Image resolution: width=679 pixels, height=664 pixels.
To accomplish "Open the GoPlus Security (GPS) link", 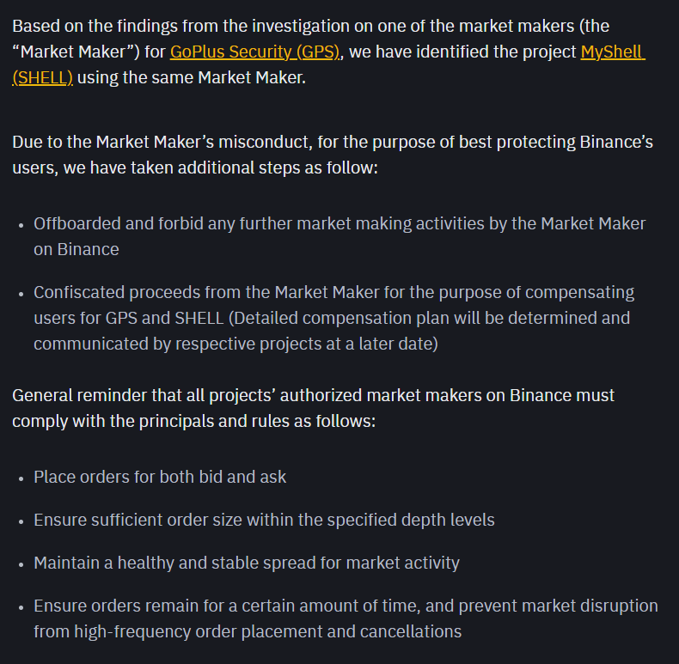I will 254,52.
